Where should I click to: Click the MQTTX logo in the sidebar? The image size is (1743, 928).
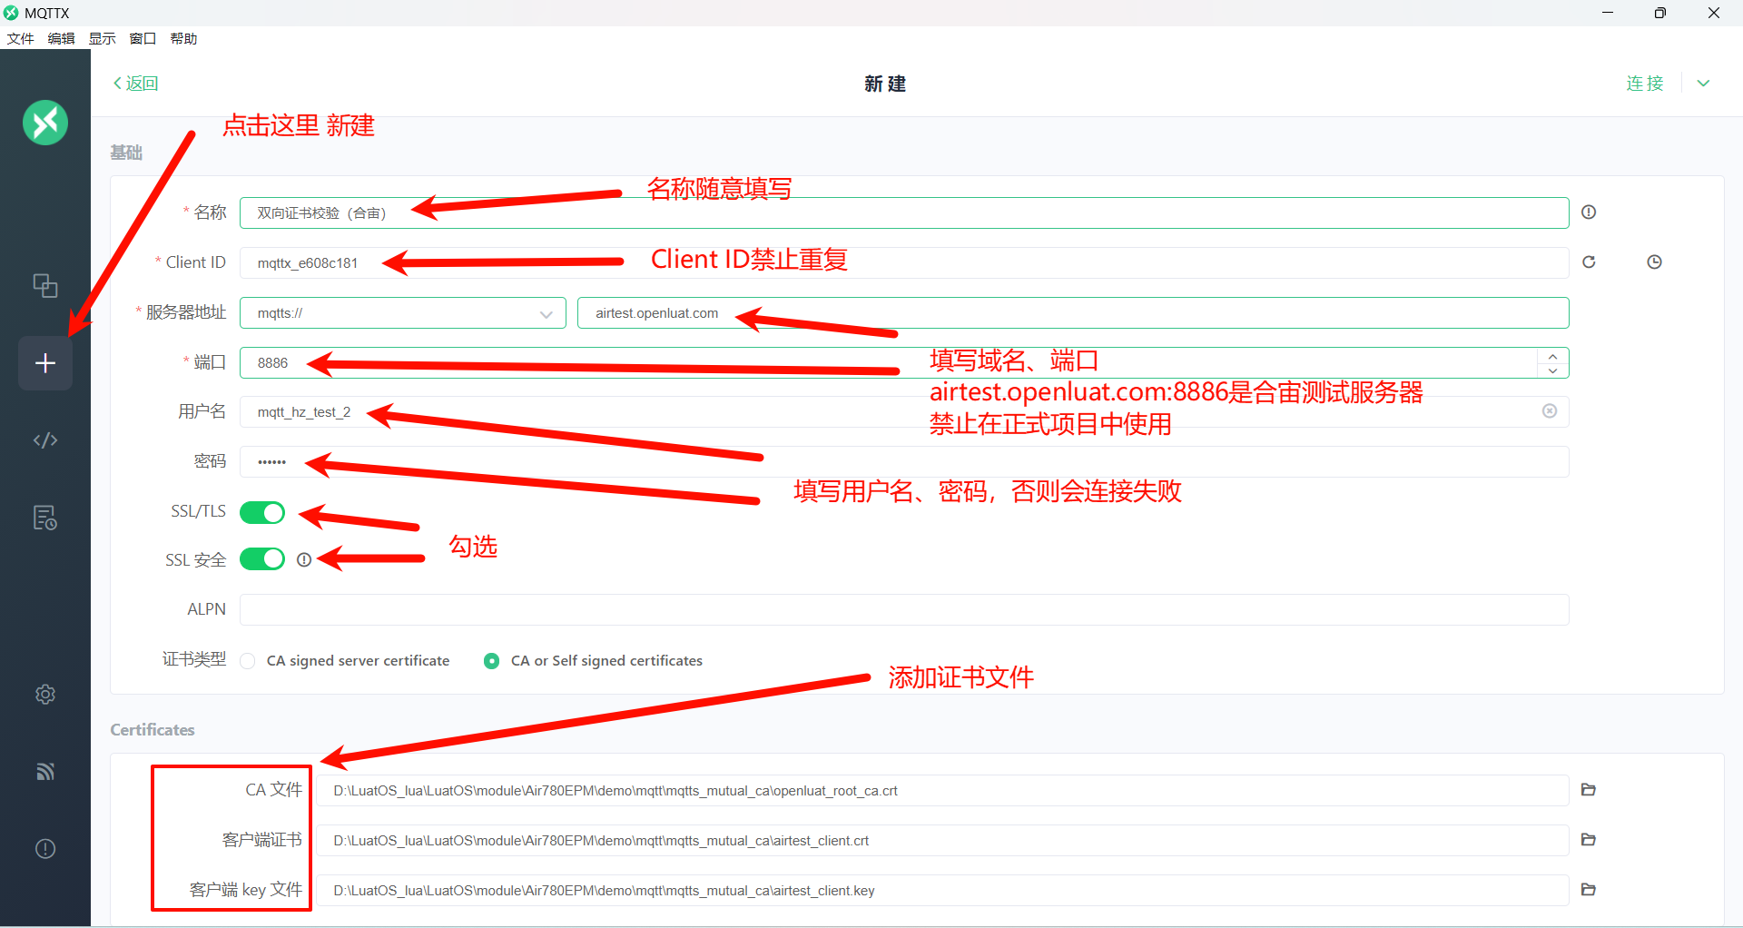tap(45, 123)
